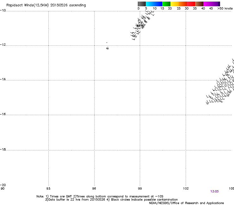Click the longitude label '99'
Image resolution: width=234 pixels, height=205 pixels.
coord(140,189)
